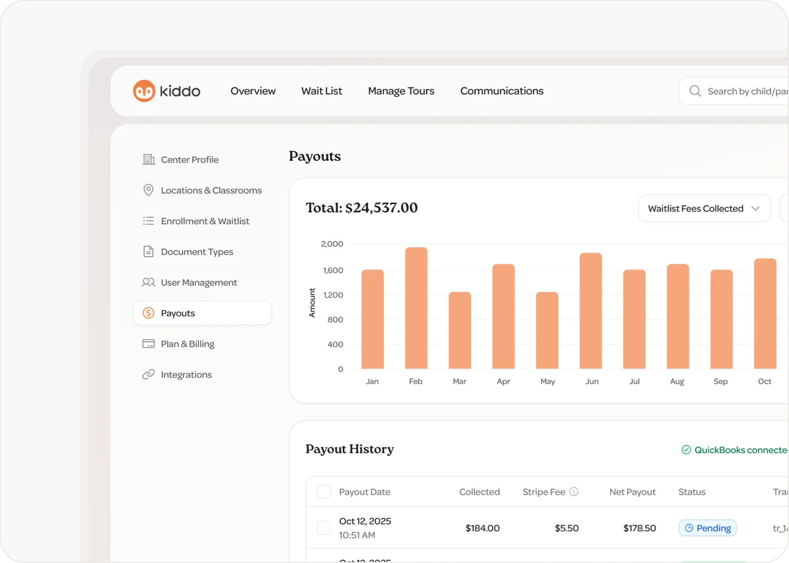Screen dimensions: 789x563
Task: Click the QuickBooks connected link
Action: 735,450
